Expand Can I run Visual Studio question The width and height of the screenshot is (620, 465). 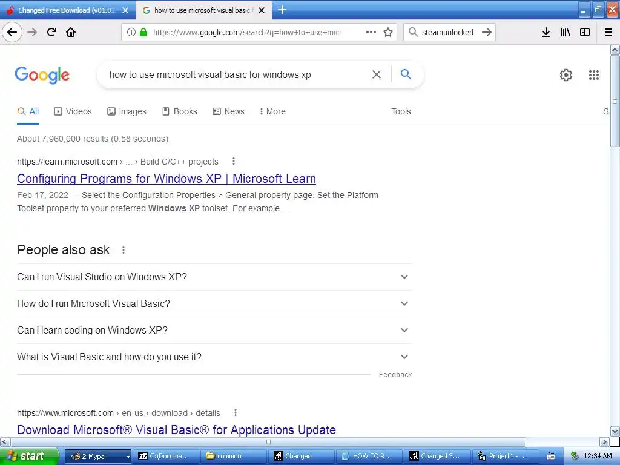click(214, 277)
